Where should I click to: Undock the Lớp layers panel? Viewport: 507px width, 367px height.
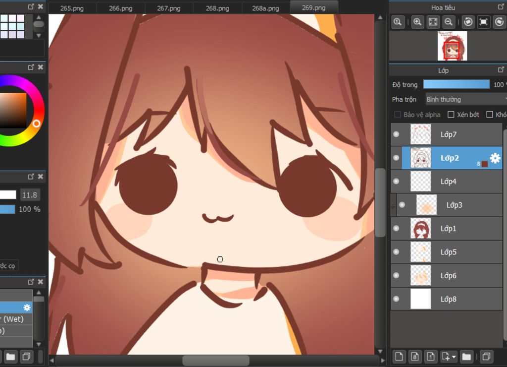coord(501,69)
